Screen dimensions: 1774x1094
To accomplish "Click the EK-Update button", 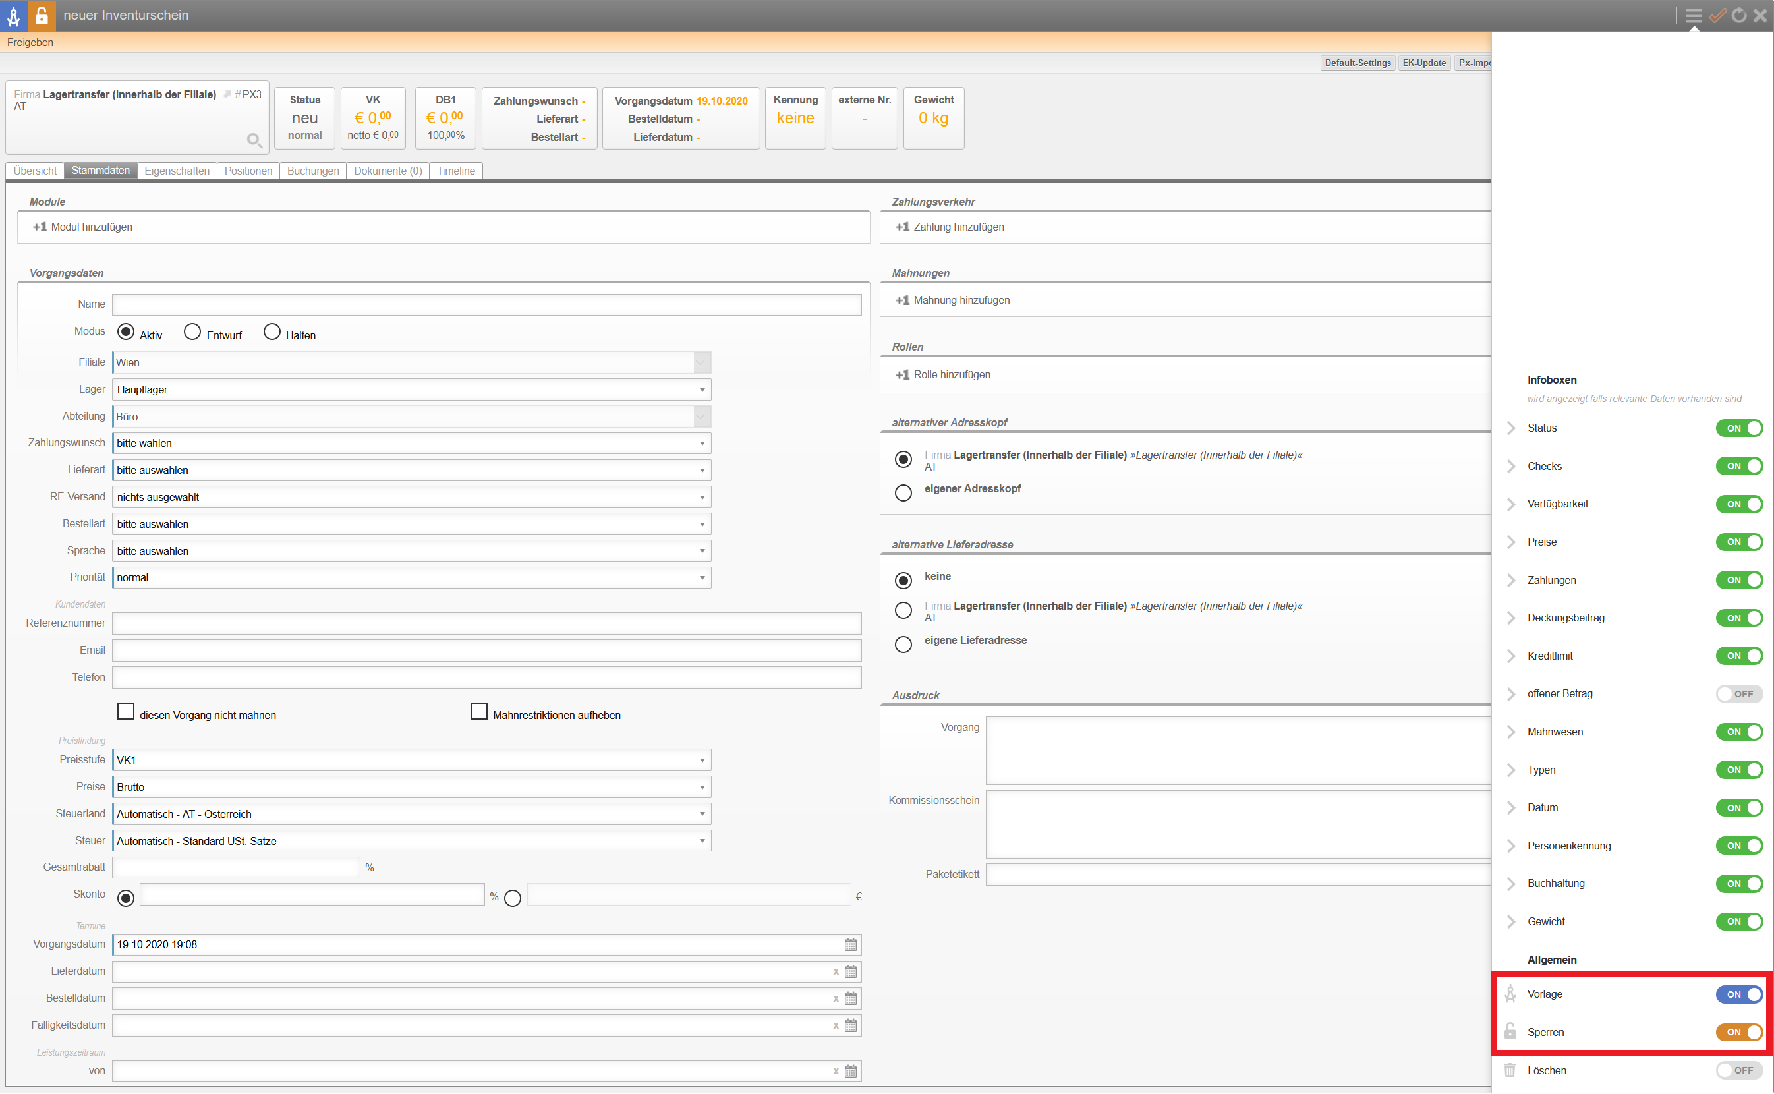I will 1424,63.
